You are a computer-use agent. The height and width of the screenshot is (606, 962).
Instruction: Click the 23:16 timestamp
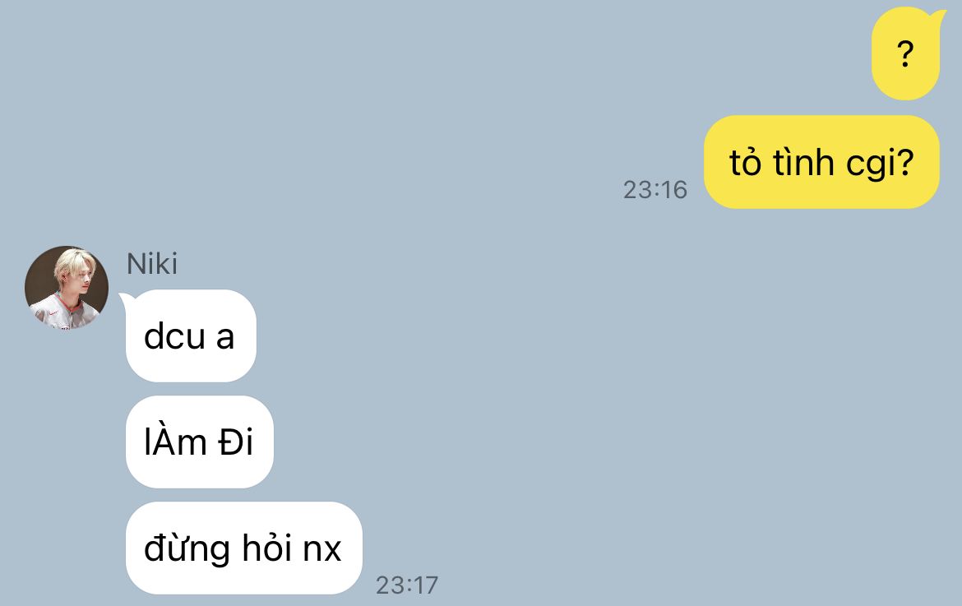pos(655,189)
